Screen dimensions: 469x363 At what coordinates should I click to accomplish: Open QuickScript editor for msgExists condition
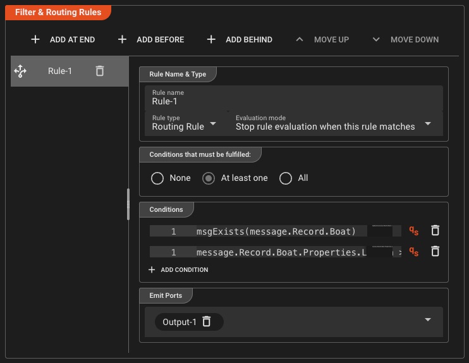coord(413,231)
